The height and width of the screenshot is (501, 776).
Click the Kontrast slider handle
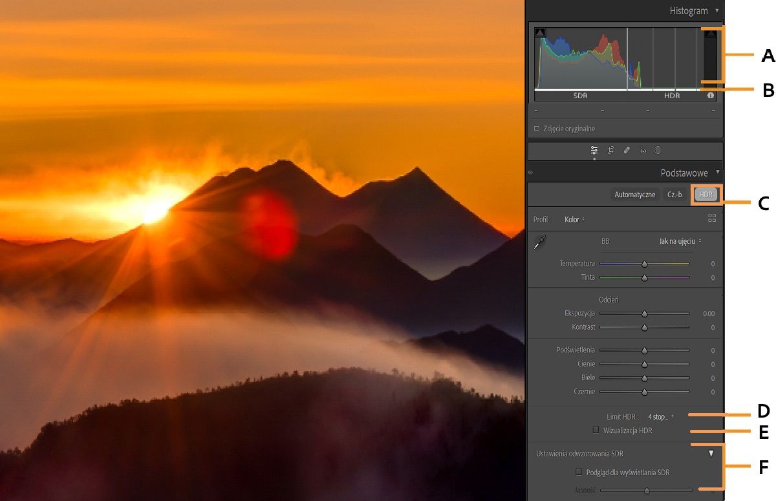pos(644,327)
